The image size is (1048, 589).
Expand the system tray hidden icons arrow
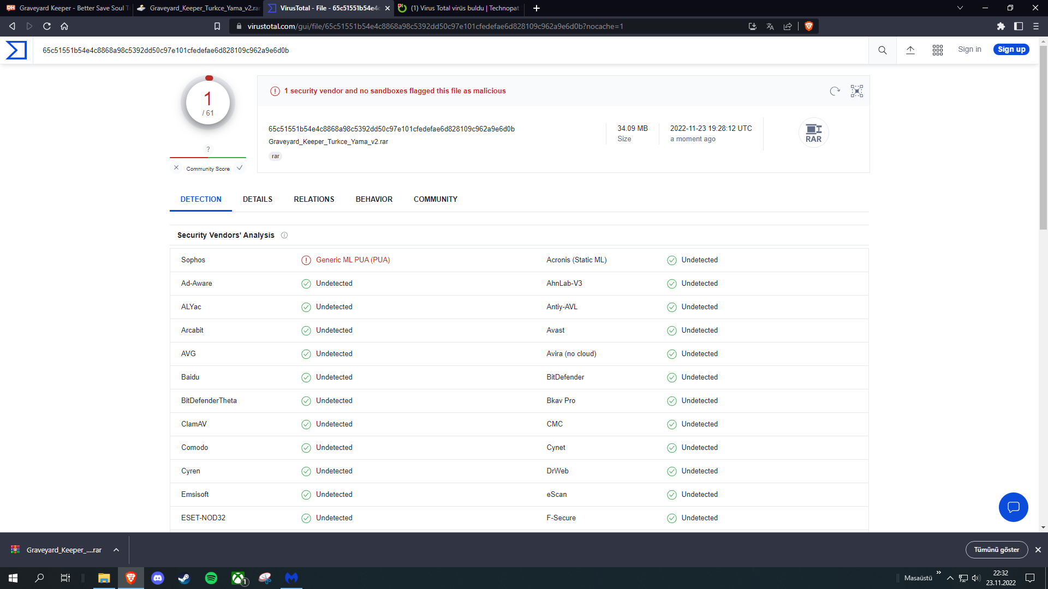[x=950, y=578]
